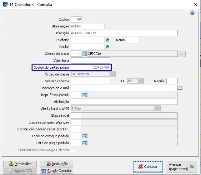Close the Operadores Consulta window
The height and width of the screenshot is (175, 201).
pyautogui.click(x=195, y=4)
